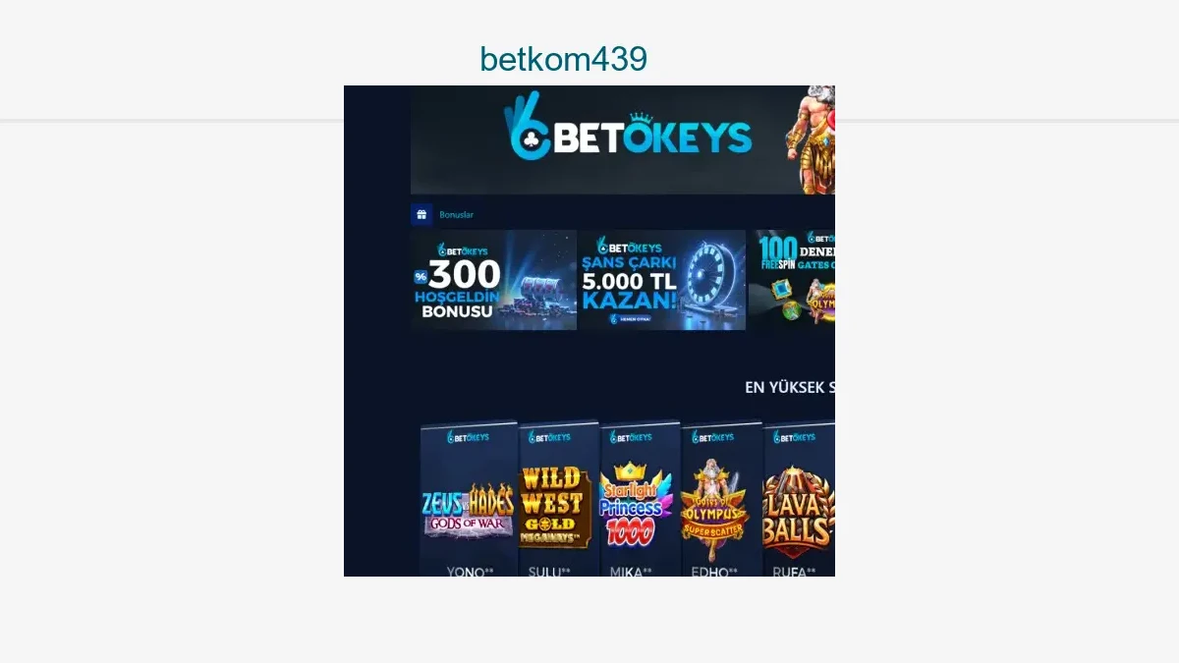
Task: Open the betkom439 title link
Action: [563, 59]
